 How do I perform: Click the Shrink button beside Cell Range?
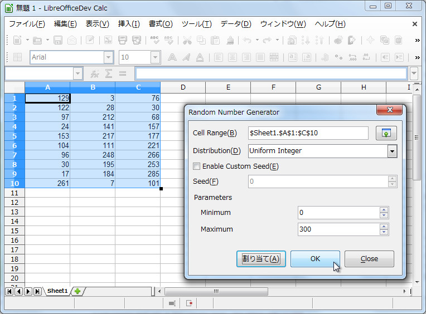386,133
